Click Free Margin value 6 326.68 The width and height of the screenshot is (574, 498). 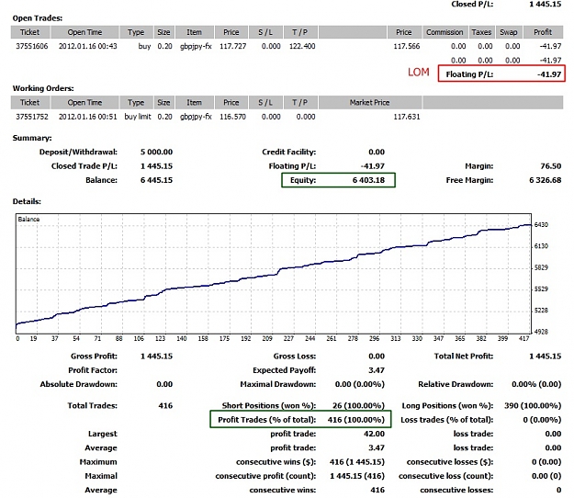click(546, 180)
